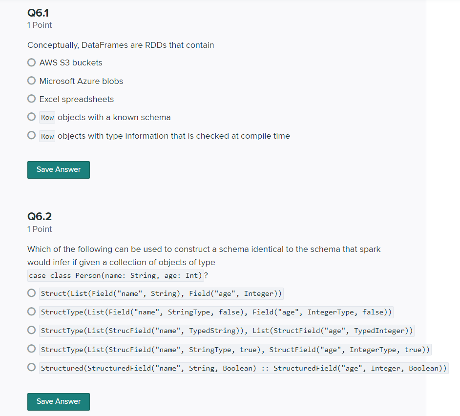
Task: Choose the Struct(List(Field...)) answer in Q6.2
Action: (31, 293)
